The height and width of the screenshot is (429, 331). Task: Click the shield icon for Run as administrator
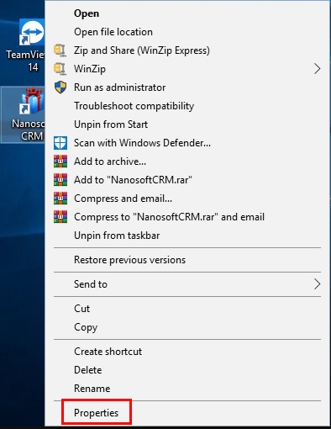click(x=60, y=87)
